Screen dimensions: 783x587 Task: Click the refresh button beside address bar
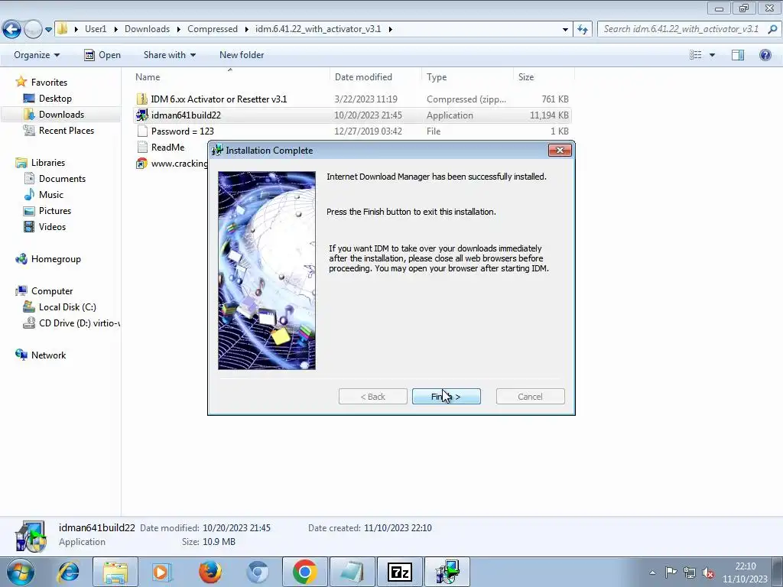click(582, 30)
